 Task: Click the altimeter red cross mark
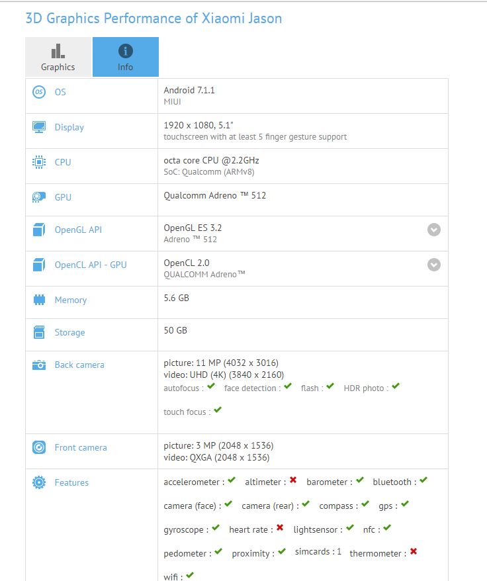[x=293, y=480]
